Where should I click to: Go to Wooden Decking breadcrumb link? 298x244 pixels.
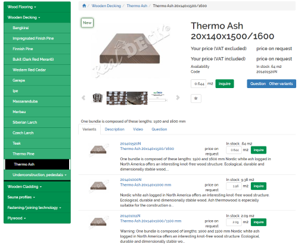106,6
